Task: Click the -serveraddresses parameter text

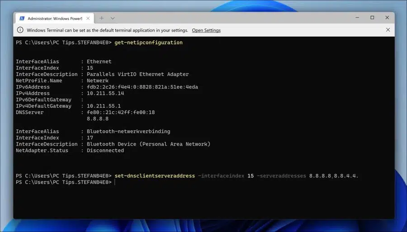Action: pos(281,176)
